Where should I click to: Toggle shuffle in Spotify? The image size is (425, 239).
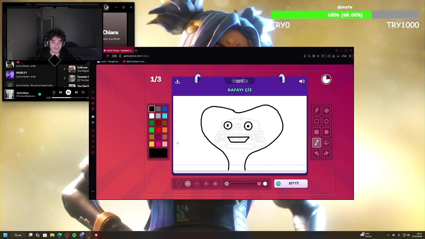click(x=53, y=93)
